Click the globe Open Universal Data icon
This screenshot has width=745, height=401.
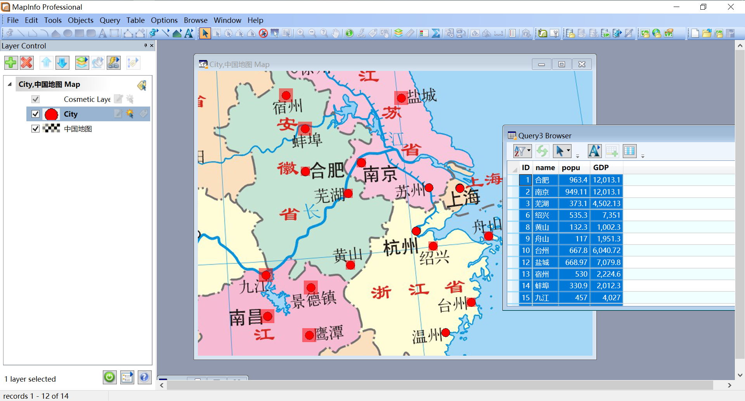point(657,33)
